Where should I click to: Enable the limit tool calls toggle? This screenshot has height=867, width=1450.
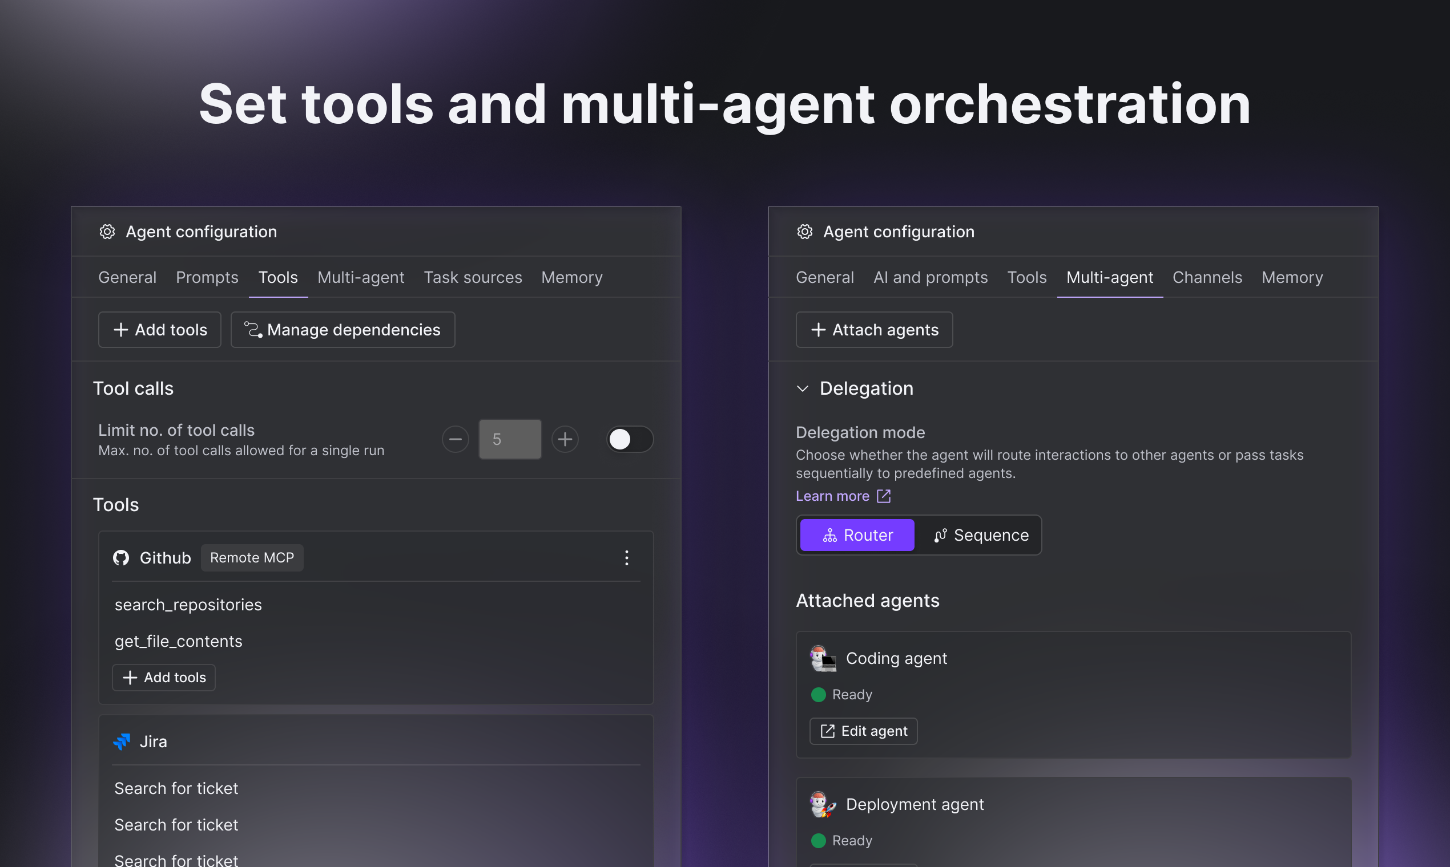point(629,439)
